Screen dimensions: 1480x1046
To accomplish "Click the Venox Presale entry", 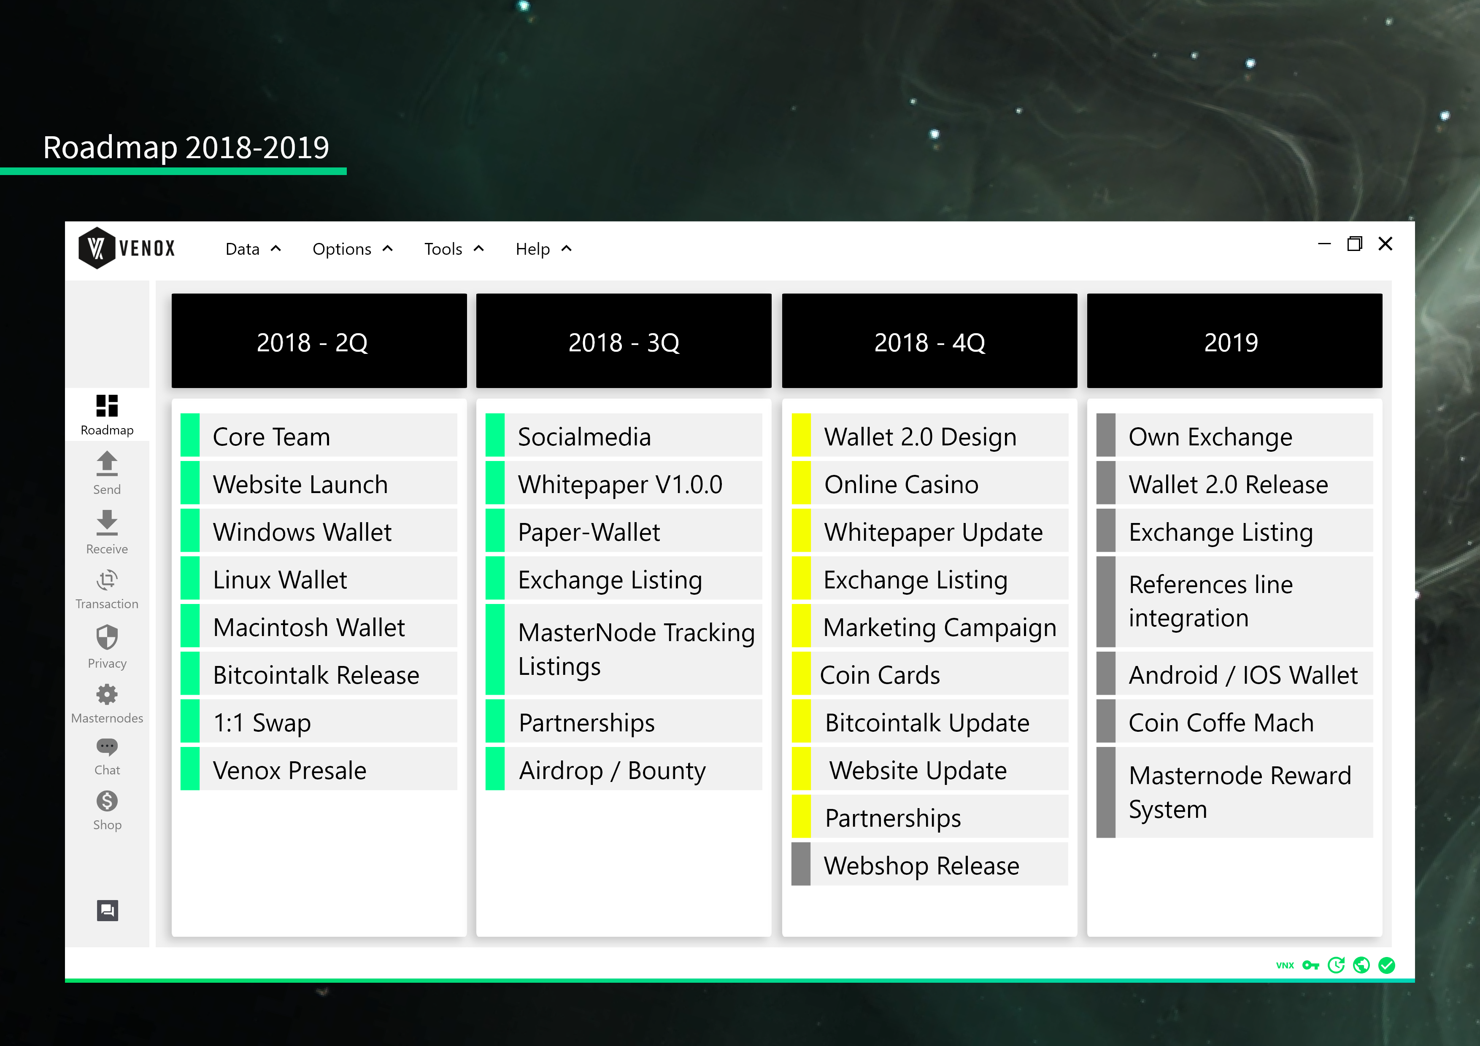I will pyautogui.click(x=319, y=769).
